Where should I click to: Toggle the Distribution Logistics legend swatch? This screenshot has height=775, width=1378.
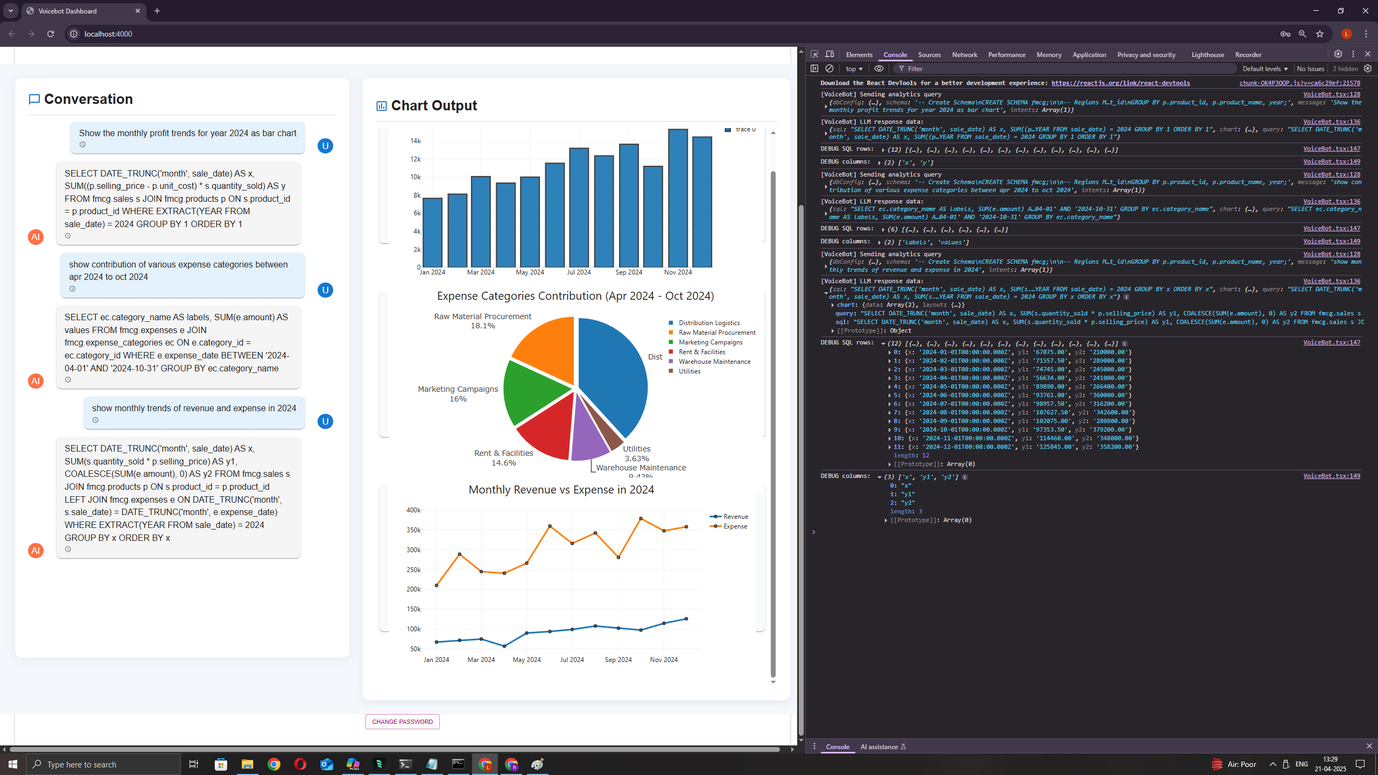pyautogui.click(x=671, y=323)
